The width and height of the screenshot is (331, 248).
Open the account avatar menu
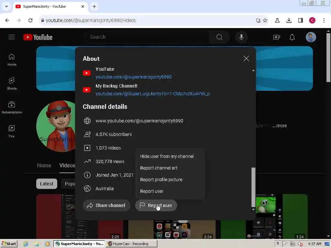pyautogui.click(x=311, y=37)
